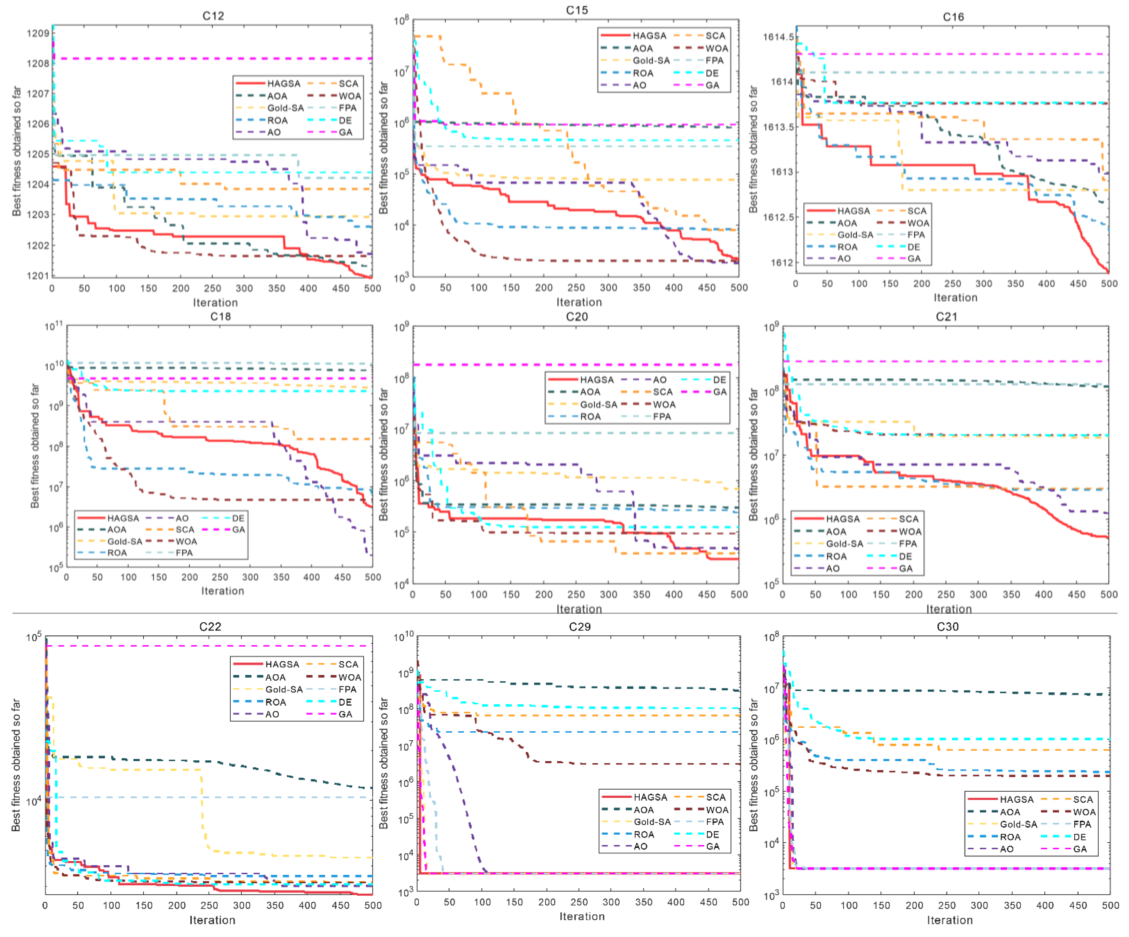Click the C20 chart title
The image size is (1129, 937).
(x=577, y=317)
